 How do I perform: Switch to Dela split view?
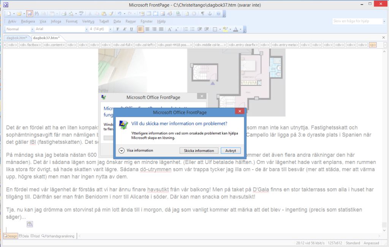[24, 236]
